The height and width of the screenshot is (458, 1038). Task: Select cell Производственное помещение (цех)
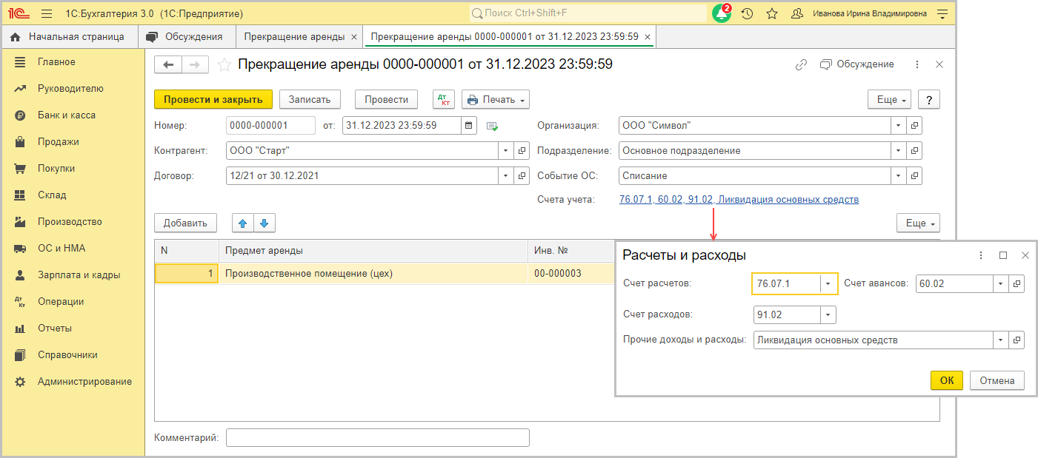pos(373,274)
